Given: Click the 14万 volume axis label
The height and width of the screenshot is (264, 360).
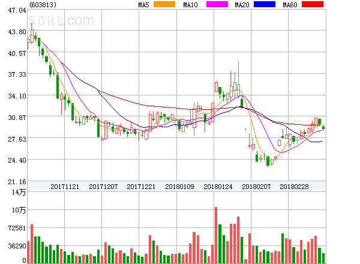Looking at the screenshot, I should (x=19, y=192).
